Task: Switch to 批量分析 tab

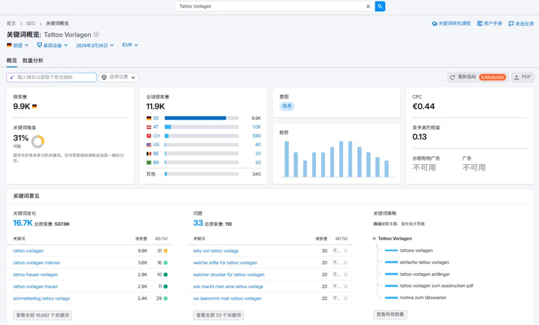Action: pos(32,60)
